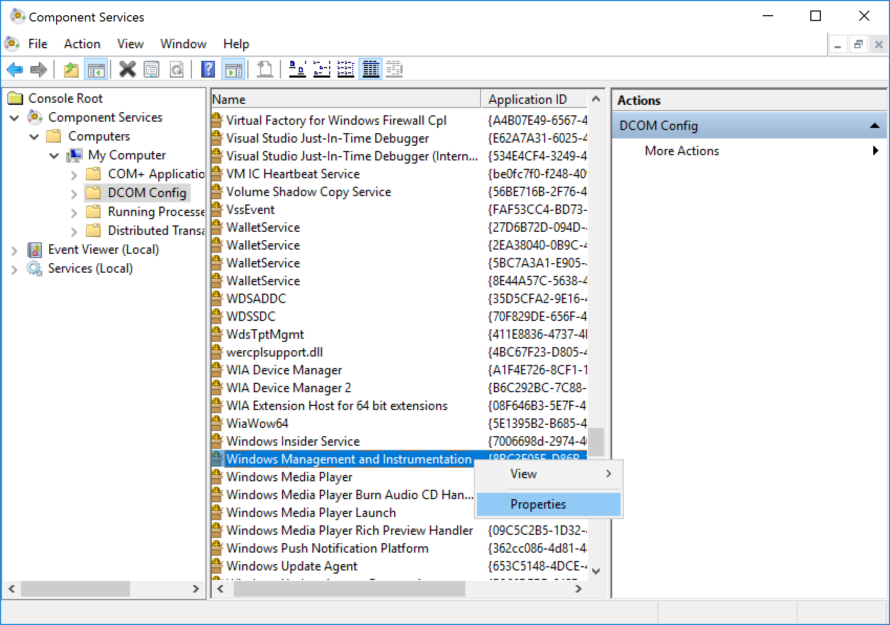Viewport: 890px width, 625px height.
Task: Switch to Large Icons view in toolbar
Action: pyautogui.click(x=298, y=69)
